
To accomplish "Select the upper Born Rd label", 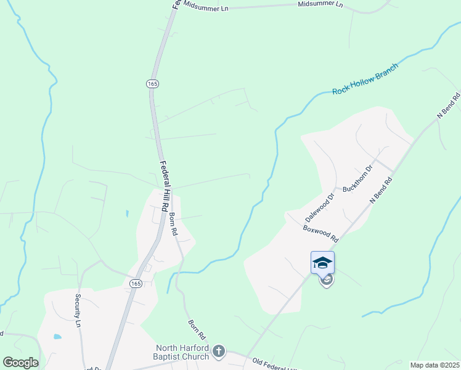I will click(x=174, y=224).
